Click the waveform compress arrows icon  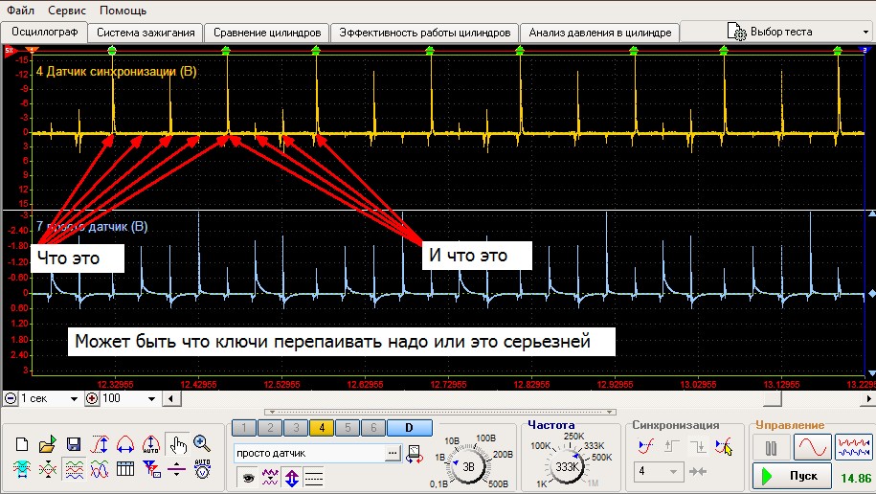pyautogui.click(x=48, y=469)
